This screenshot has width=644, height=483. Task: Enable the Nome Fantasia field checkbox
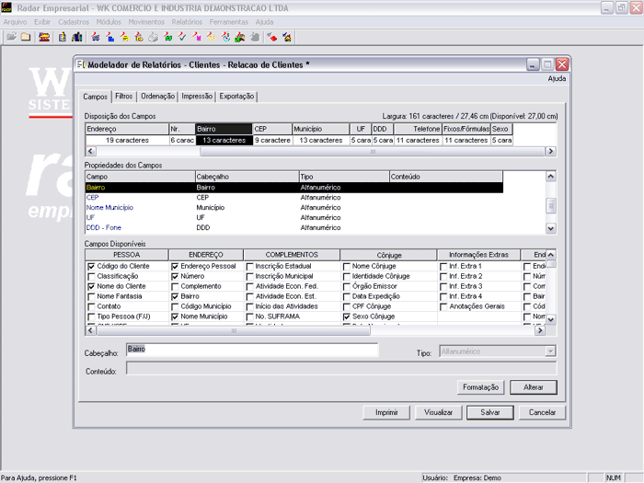(x=90, y=296)
